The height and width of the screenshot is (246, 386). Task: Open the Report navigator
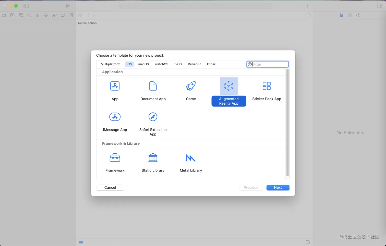coord(71,15)
